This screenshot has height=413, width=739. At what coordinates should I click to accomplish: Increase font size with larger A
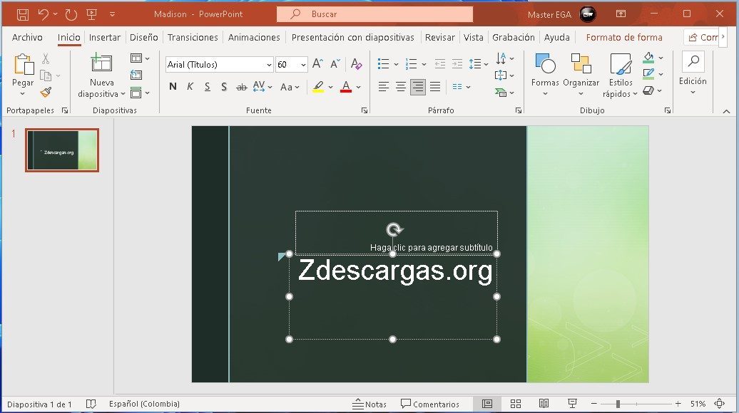coord(317,63)
